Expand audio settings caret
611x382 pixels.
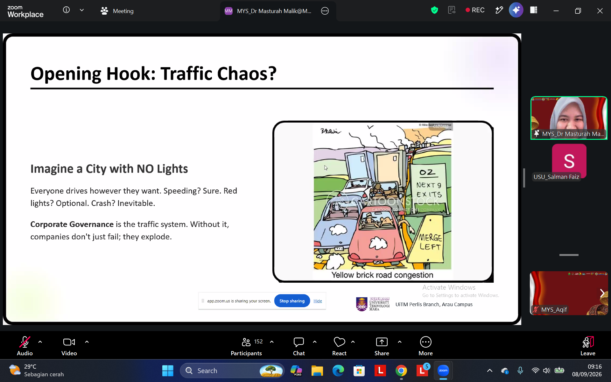40,342
